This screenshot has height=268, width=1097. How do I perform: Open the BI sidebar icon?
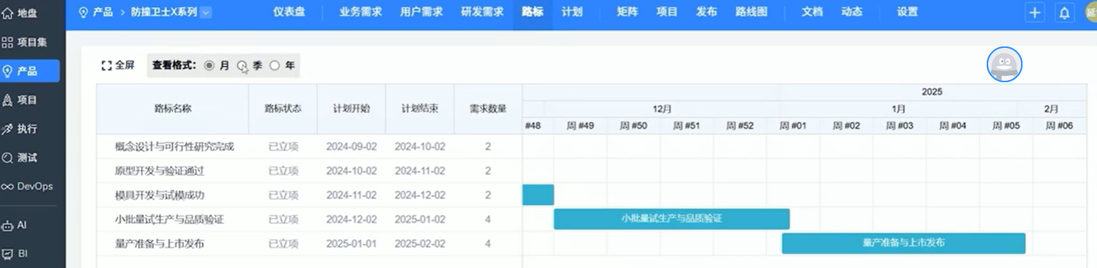pos(8,253)
